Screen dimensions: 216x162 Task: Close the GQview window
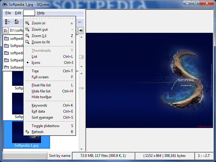click(207, 3)
